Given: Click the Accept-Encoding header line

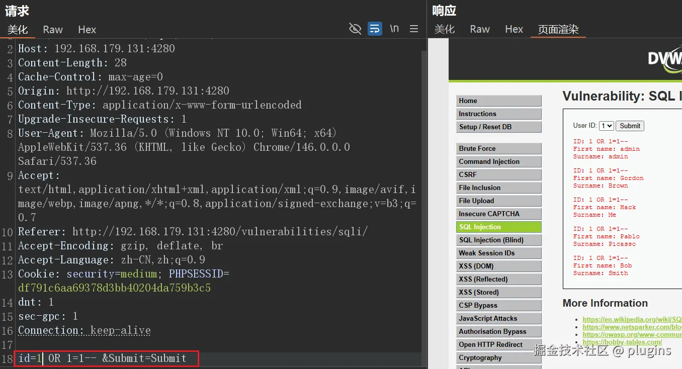Looking at the screenshot, I should tap(121, 246).
